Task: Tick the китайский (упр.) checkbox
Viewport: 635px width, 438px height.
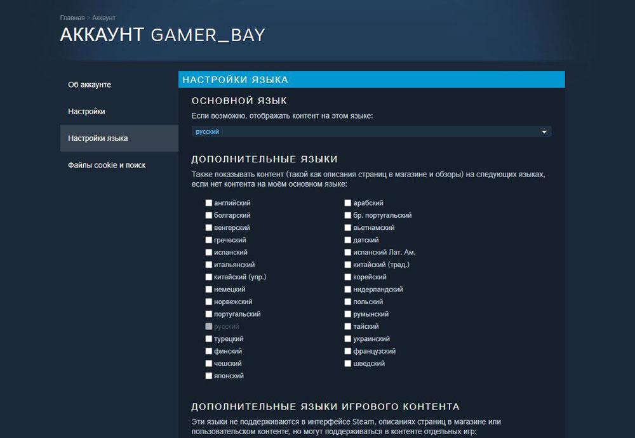Action: (209, 277)
